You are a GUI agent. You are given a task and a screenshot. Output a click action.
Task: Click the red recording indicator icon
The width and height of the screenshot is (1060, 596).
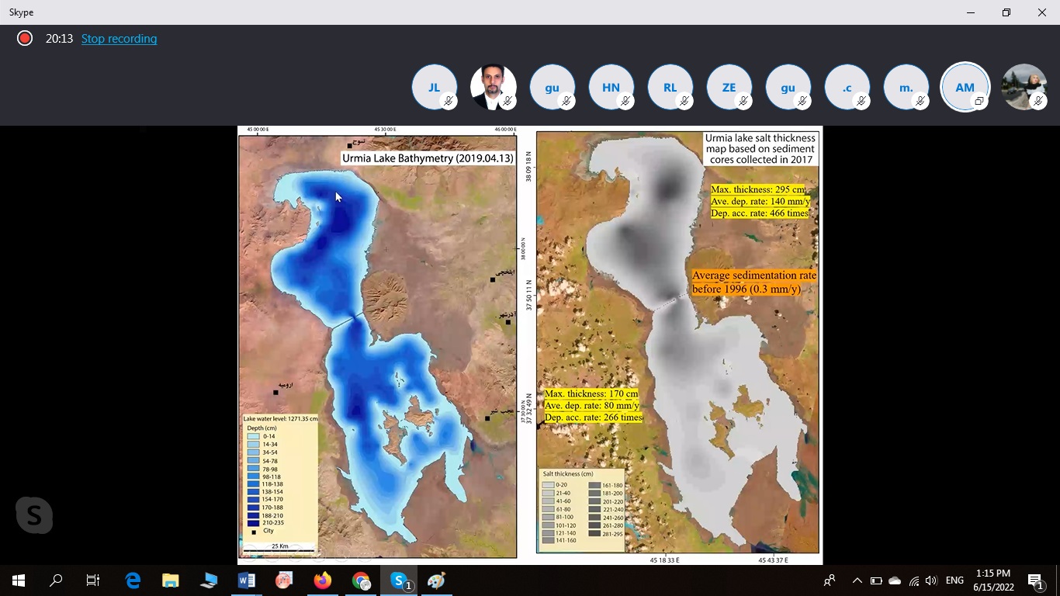pyautogui.click(x=25, y=39)
